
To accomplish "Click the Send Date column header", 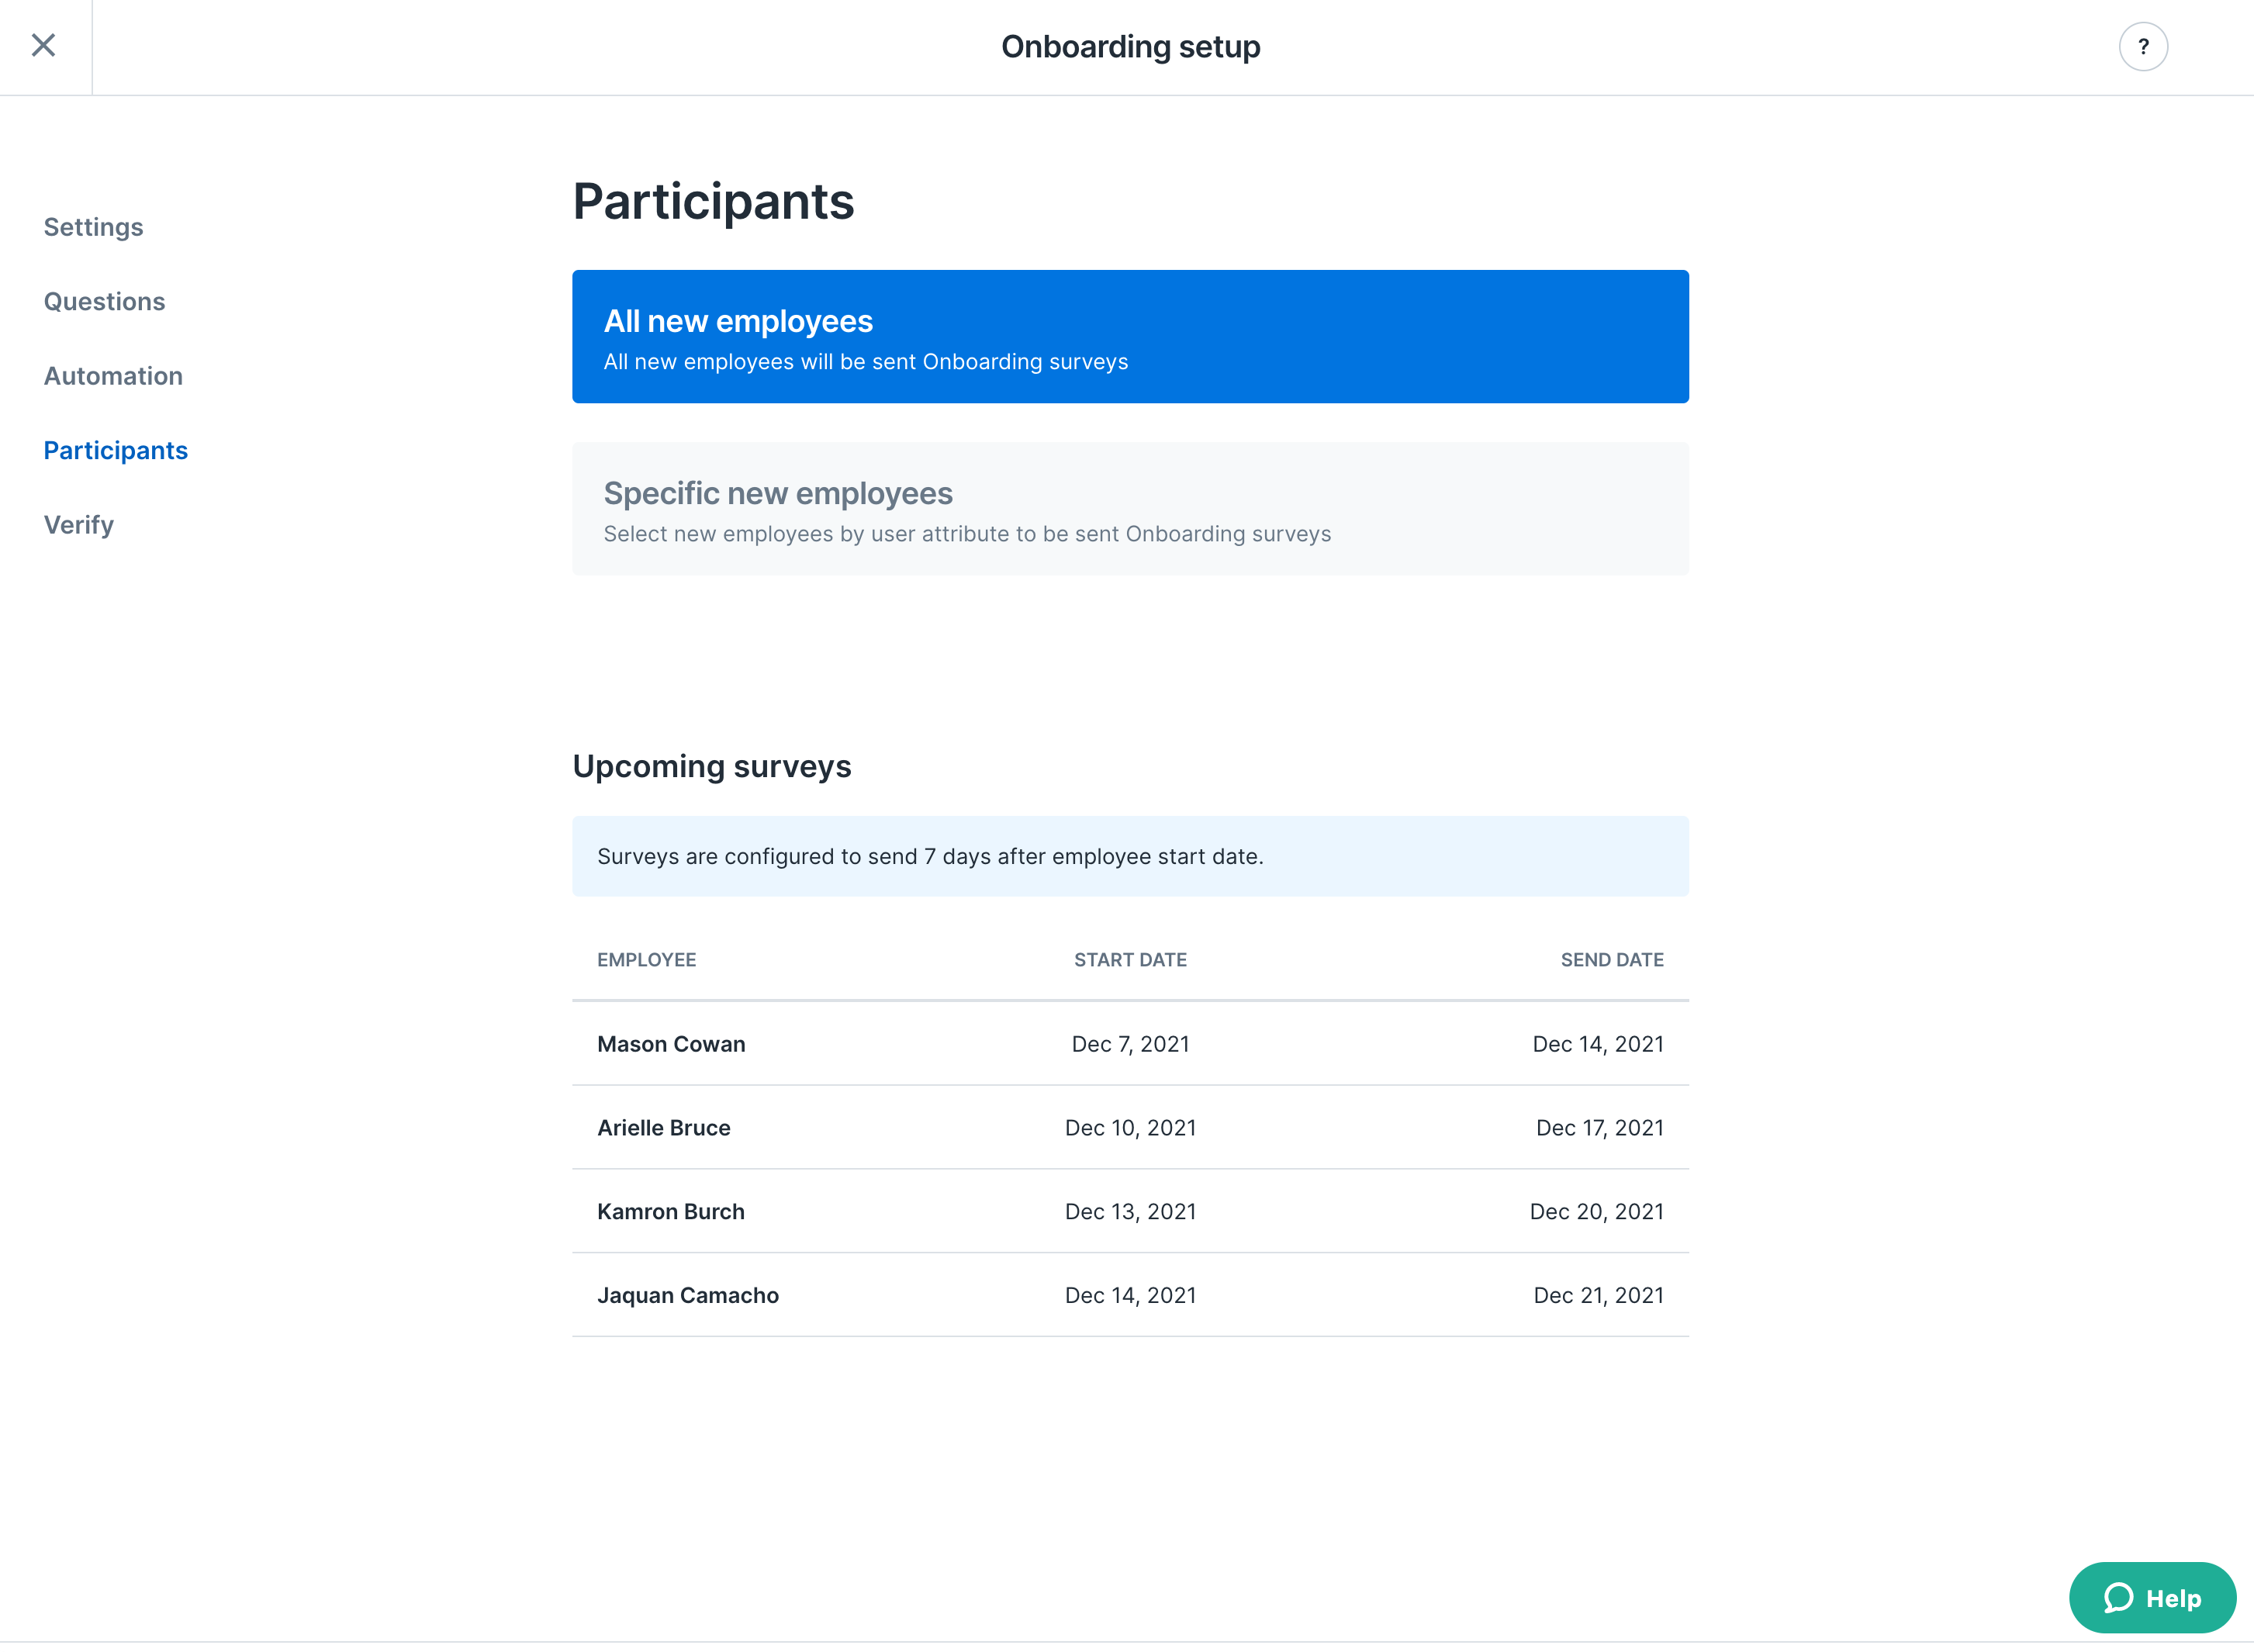I will point(1611,959).
